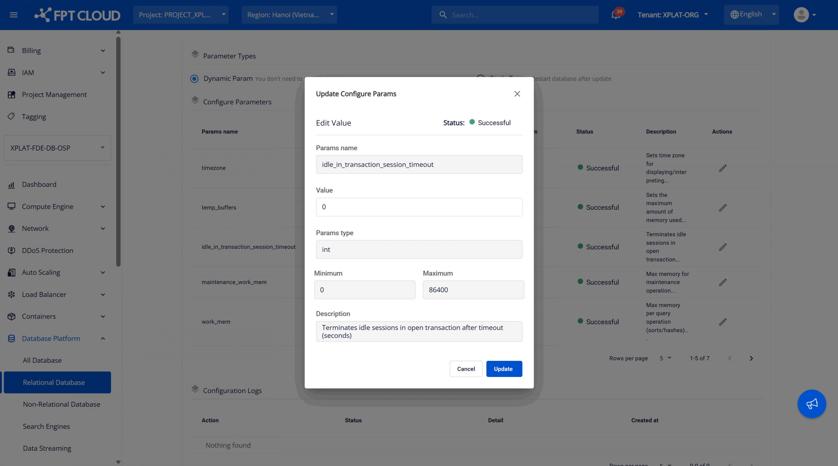Open the notifications bell icon
Image resolution: width=838 pixels, height=466 pixels.
pos(615,15)
